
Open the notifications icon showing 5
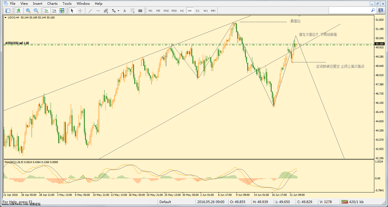click(x=381, y=10)
